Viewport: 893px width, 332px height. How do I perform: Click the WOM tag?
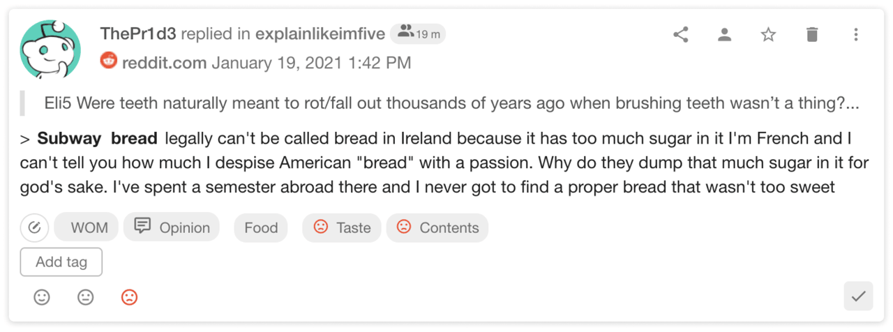pos(87,227)
